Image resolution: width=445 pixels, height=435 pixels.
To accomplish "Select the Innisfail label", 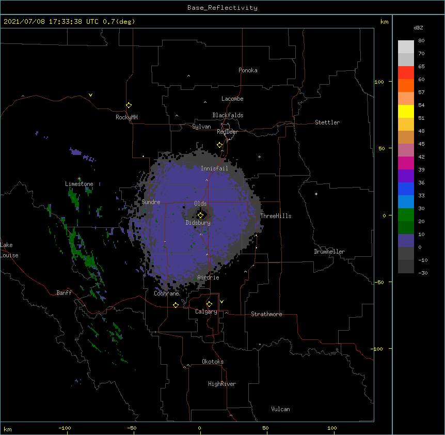I will 215,168.
